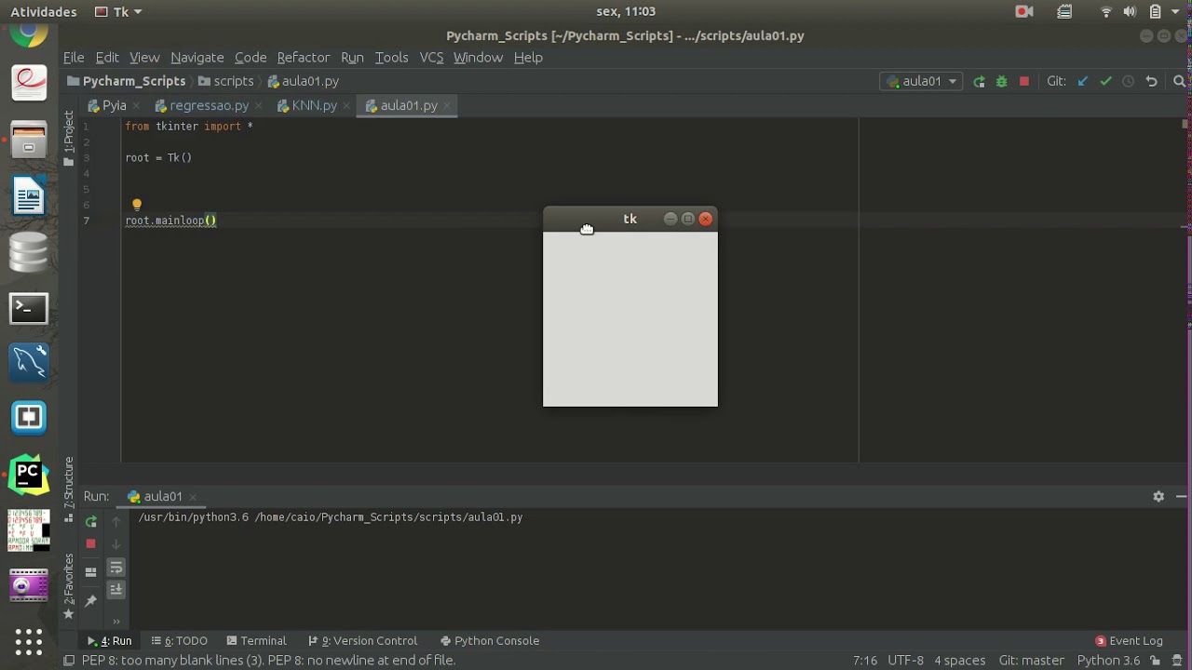Image resolution: width=1192 pixels, height=670 pixels.
Task: Open the Edit menu
Action: [107, 58]
